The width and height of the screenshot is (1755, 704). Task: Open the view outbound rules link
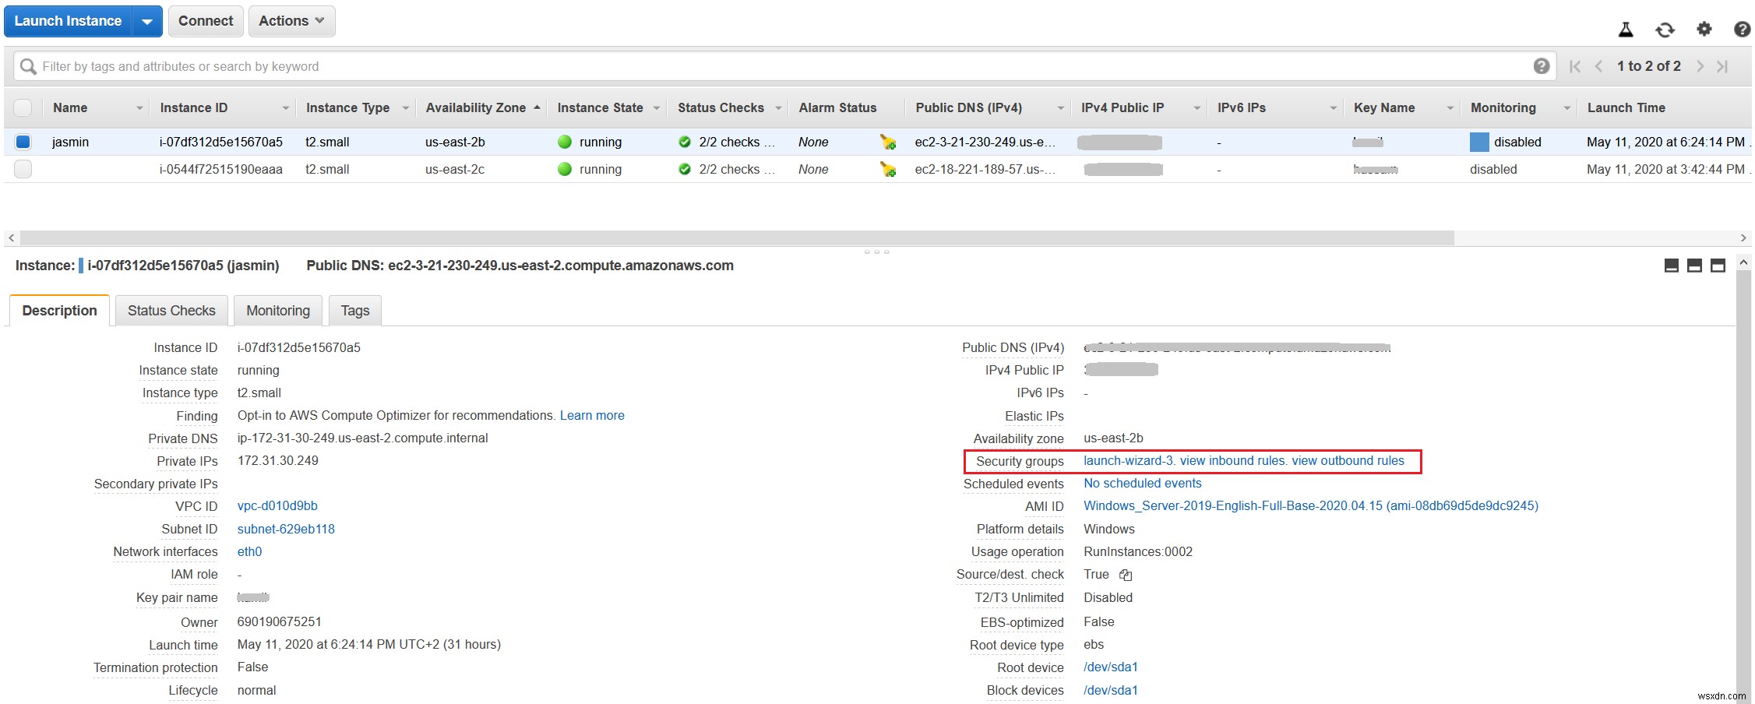point(1348,461)
